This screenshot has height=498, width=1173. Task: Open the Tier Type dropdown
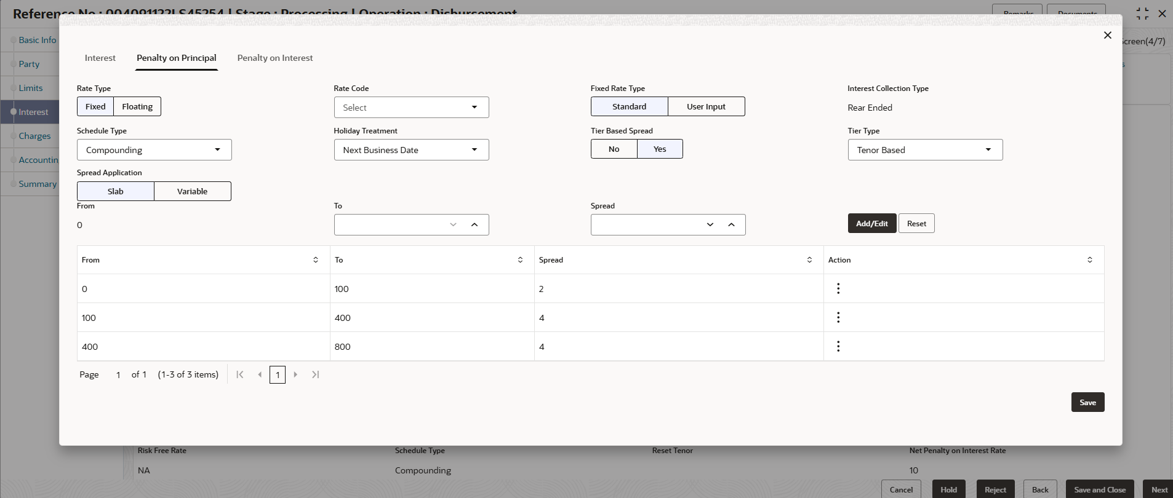point(925,150)
